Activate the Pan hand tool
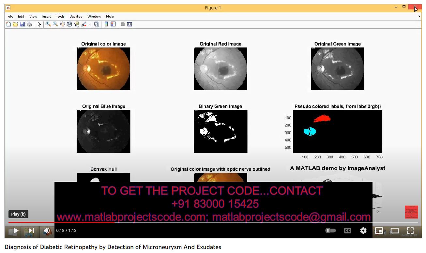 tap(62, 24)
